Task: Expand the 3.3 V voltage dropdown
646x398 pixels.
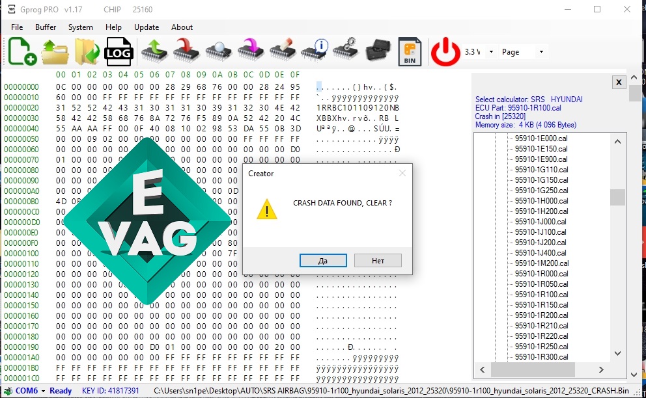Action: click(491, 52)
